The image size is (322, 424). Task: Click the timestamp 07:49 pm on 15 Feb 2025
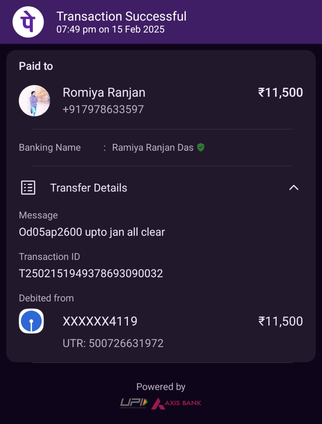pos(110,29)
